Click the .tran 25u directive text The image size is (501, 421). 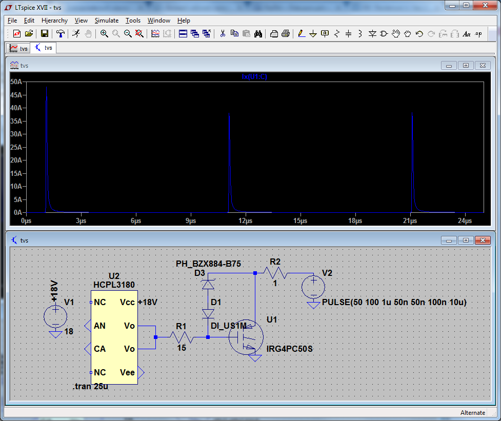[x=90, y=387]
